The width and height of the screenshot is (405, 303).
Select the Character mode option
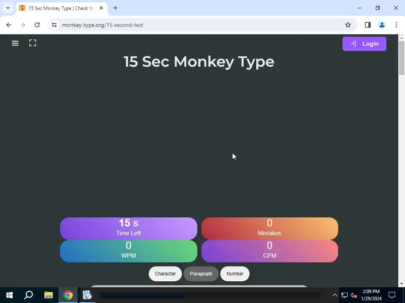pos(165,274)
